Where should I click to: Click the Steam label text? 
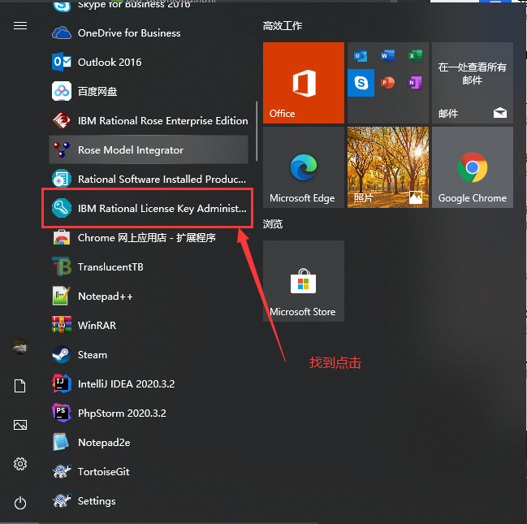coord(93,354)
